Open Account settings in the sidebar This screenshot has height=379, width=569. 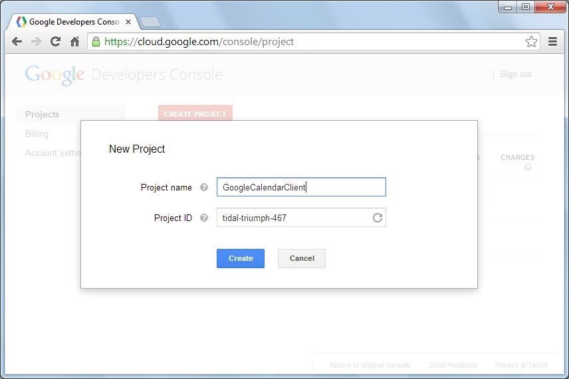click(53, 153)
